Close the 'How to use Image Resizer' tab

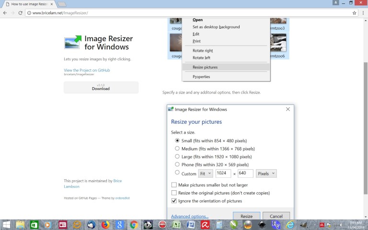(x=52, y=4)
